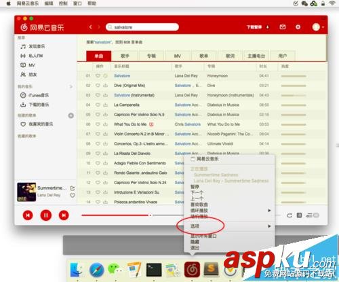Open the settings gear icon

(x=298, y=27)
